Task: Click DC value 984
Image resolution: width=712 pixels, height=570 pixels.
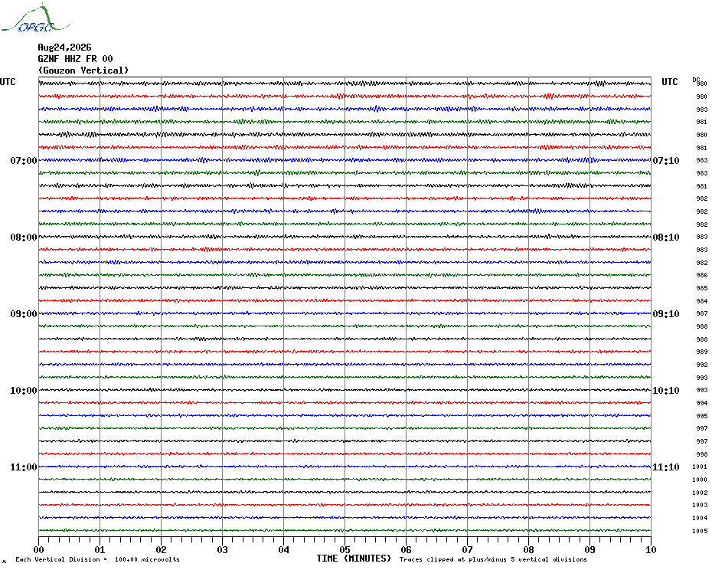Action: pyautogui.click(x=701, y=301)
